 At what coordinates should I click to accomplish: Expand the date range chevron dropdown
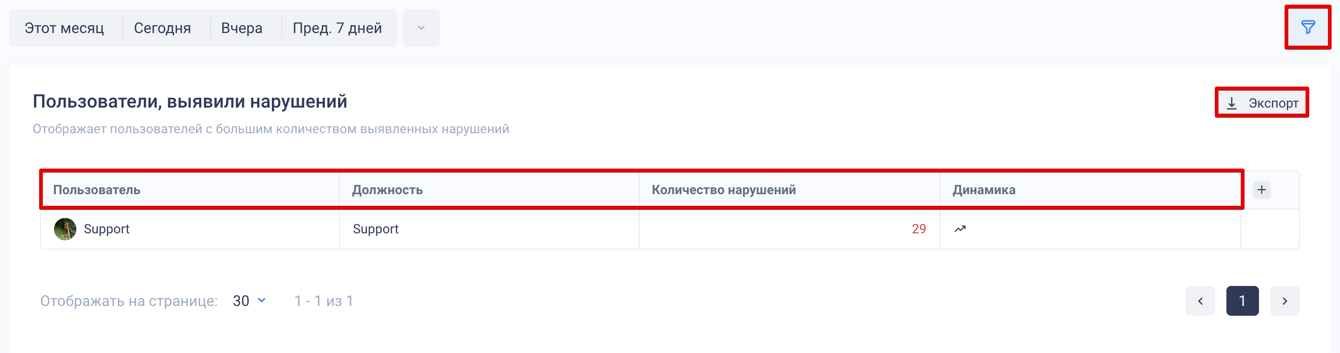click(x=421, y=27)
